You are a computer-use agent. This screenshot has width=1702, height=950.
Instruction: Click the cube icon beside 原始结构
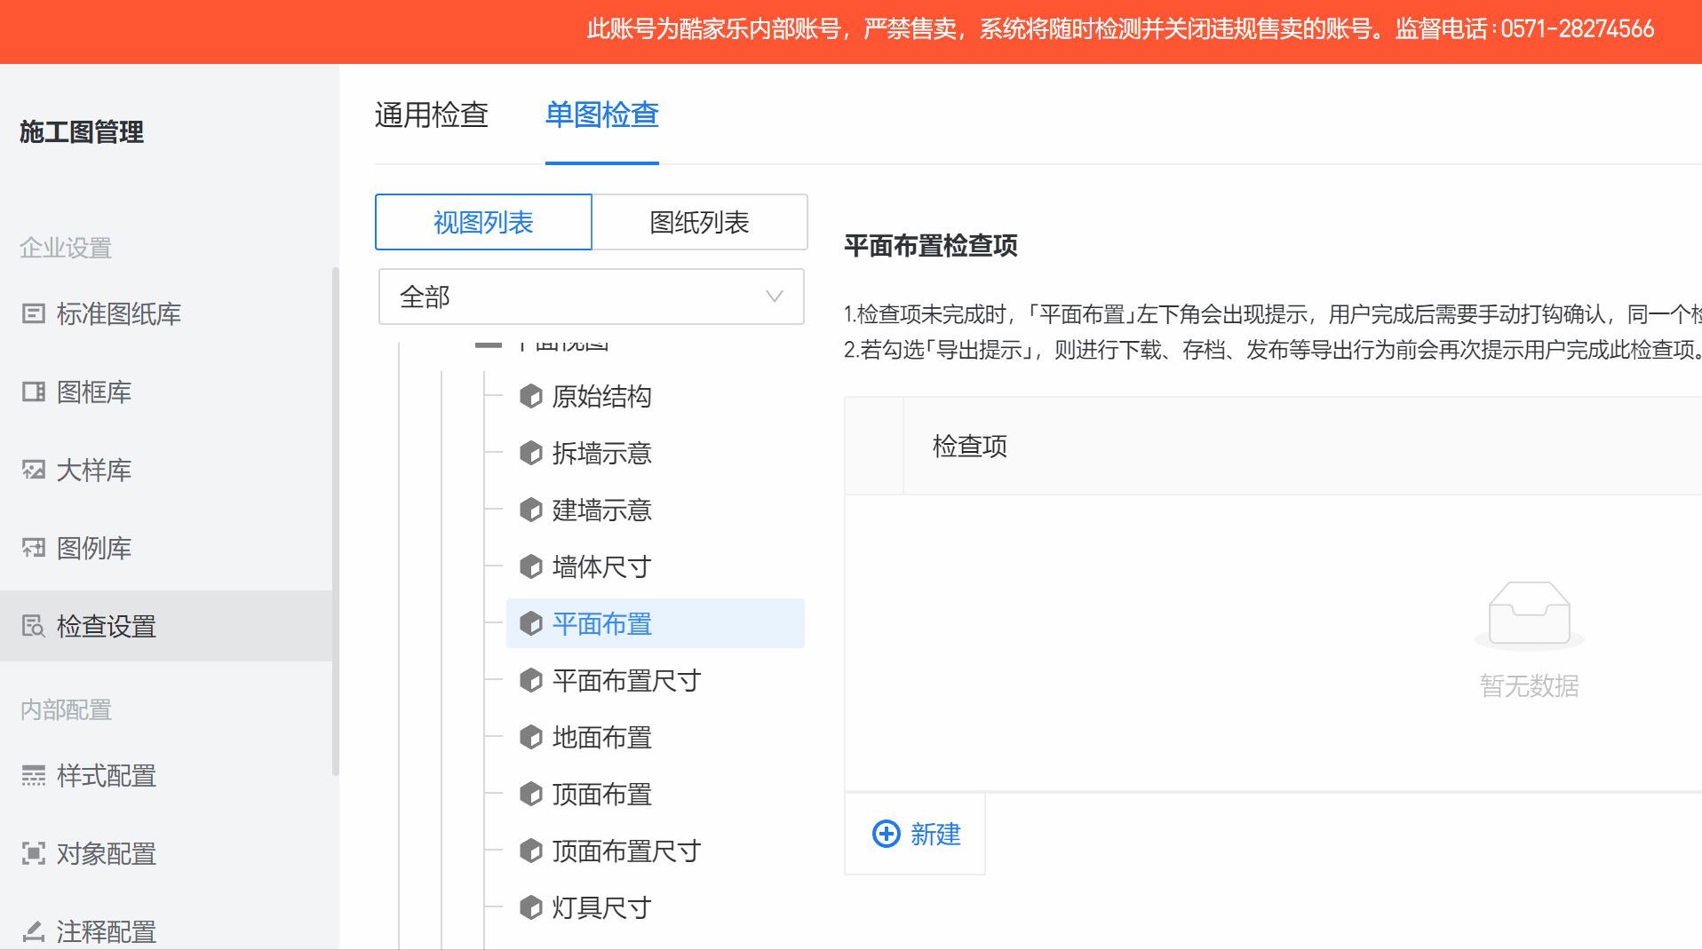531,396
